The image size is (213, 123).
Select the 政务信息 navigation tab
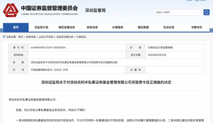click(x=92, y=28)
